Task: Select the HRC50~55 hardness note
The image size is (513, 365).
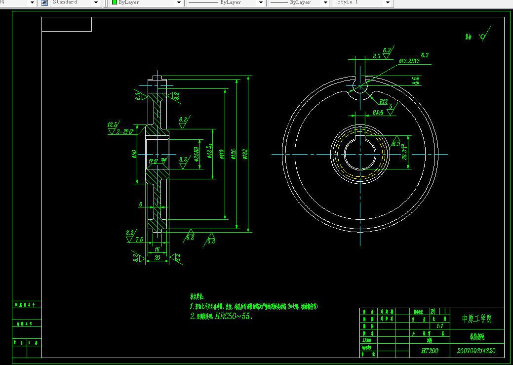Action: click(234, 316)
